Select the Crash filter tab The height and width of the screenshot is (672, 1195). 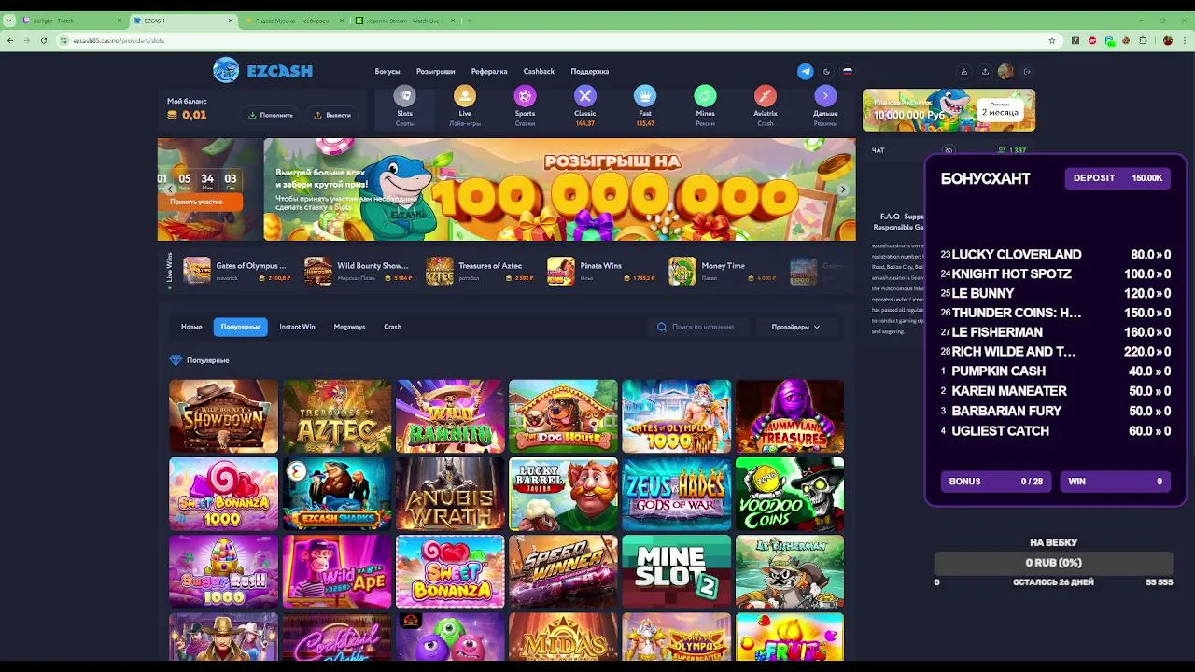(392, 327)
